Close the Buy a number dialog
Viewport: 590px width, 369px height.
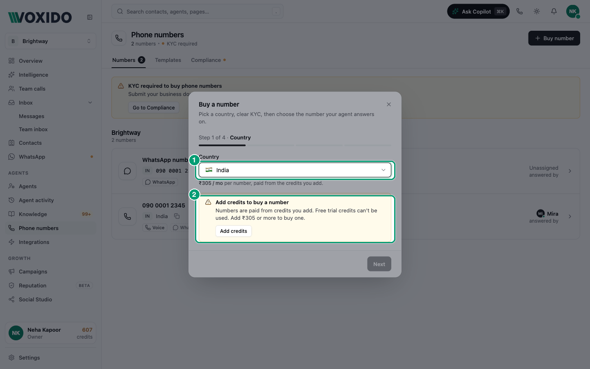click(389, 105)
